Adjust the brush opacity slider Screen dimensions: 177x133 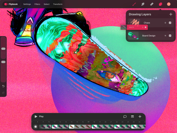coord(3,62)
